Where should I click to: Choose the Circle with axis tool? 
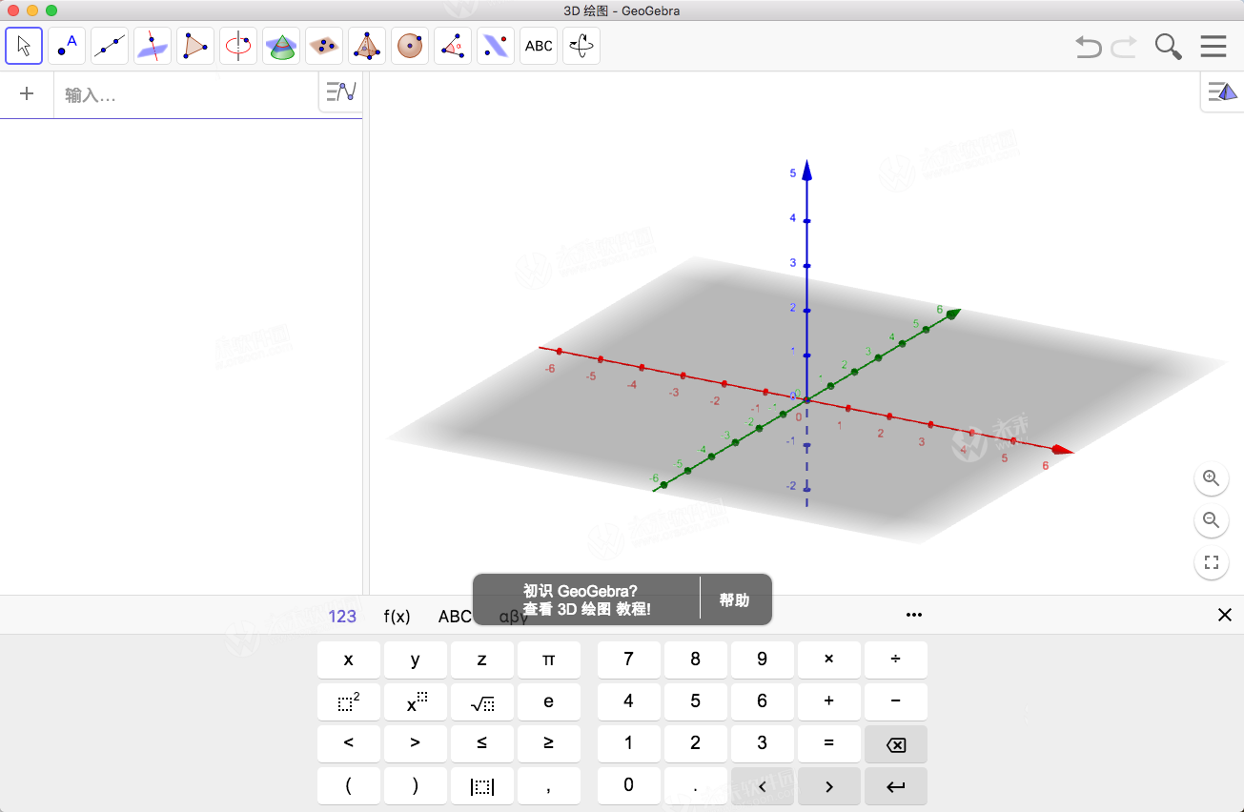238,46
